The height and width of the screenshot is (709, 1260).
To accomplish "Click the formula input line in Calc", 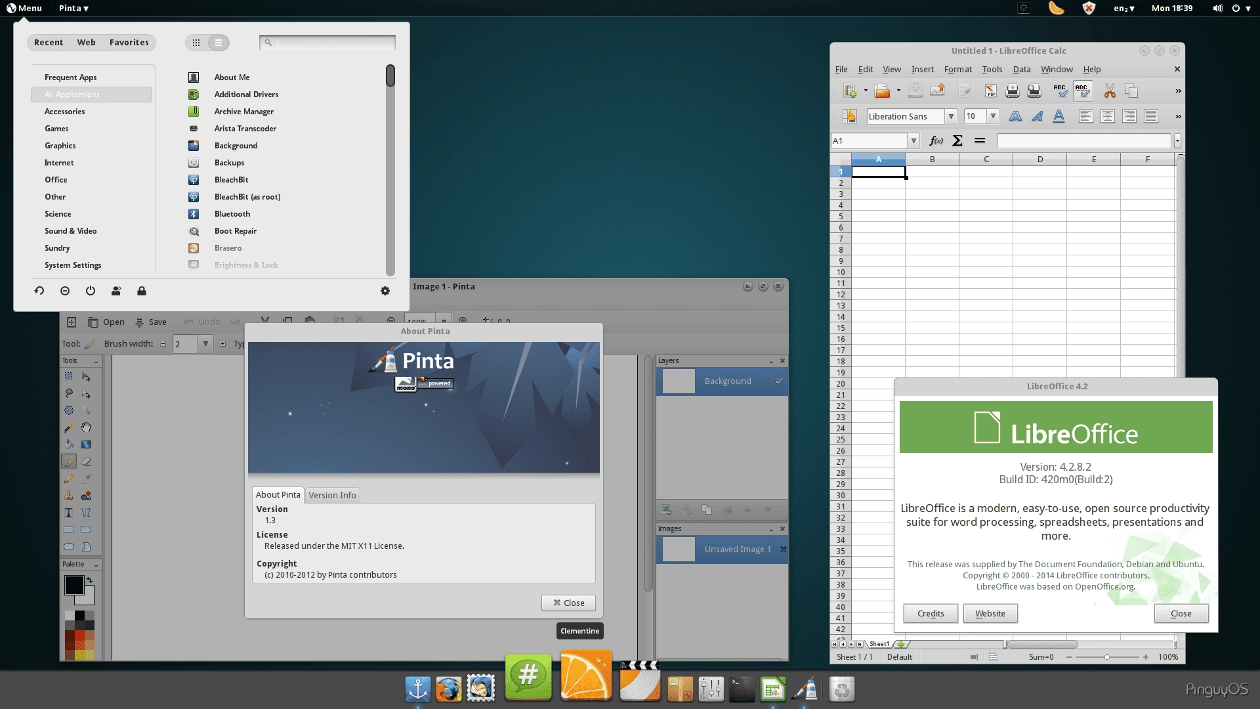I will pos(1083,140).
